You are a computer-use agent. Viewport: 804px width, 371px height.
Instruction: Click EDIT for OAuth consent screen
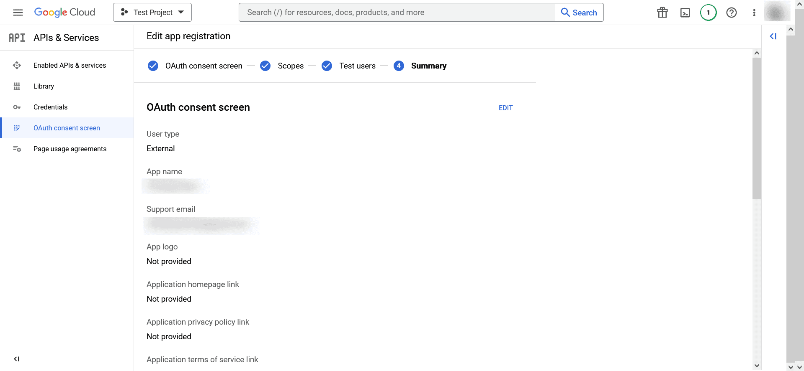[x=505, y=108]
